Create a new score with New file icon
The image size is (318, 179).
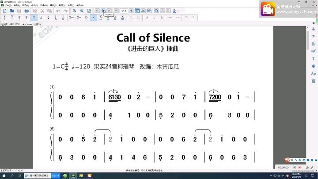click(x=4, y=11)
